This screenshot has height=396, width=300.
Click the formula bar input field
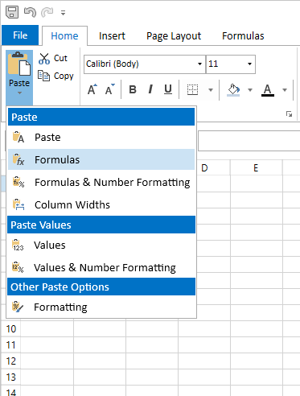coord(249,141)
